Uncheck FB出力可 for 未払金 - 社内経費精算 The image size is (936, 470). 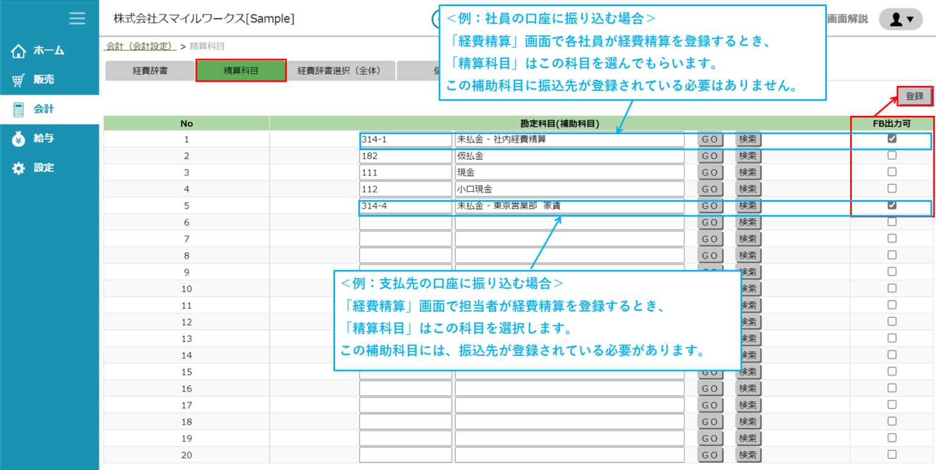coord(892,138)
